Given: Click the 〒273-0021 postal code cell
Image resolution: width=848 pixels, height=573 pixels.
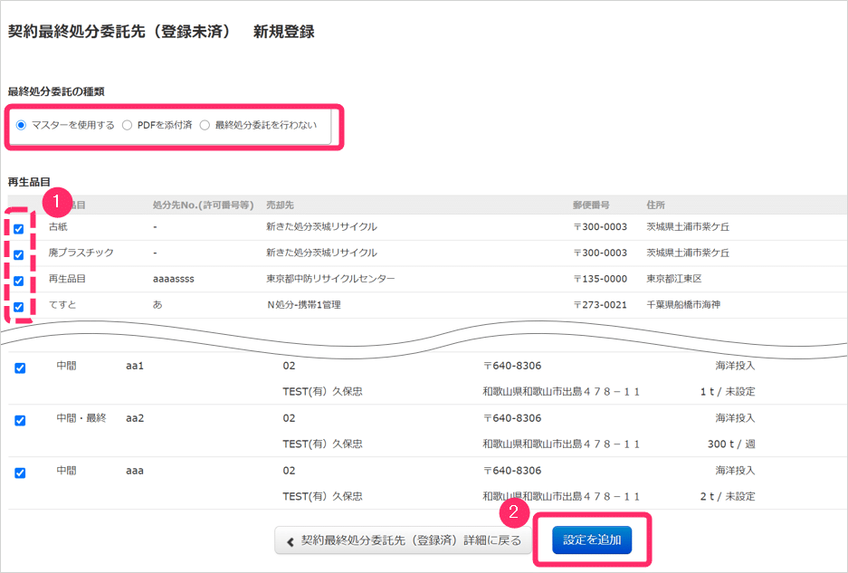Looking at the screenshot, I should 600,305.
